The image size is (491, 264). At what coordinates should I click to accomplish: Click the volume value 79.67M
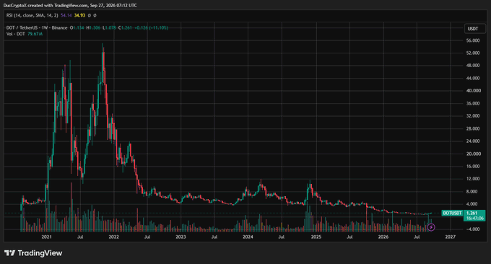coord(35,34)
